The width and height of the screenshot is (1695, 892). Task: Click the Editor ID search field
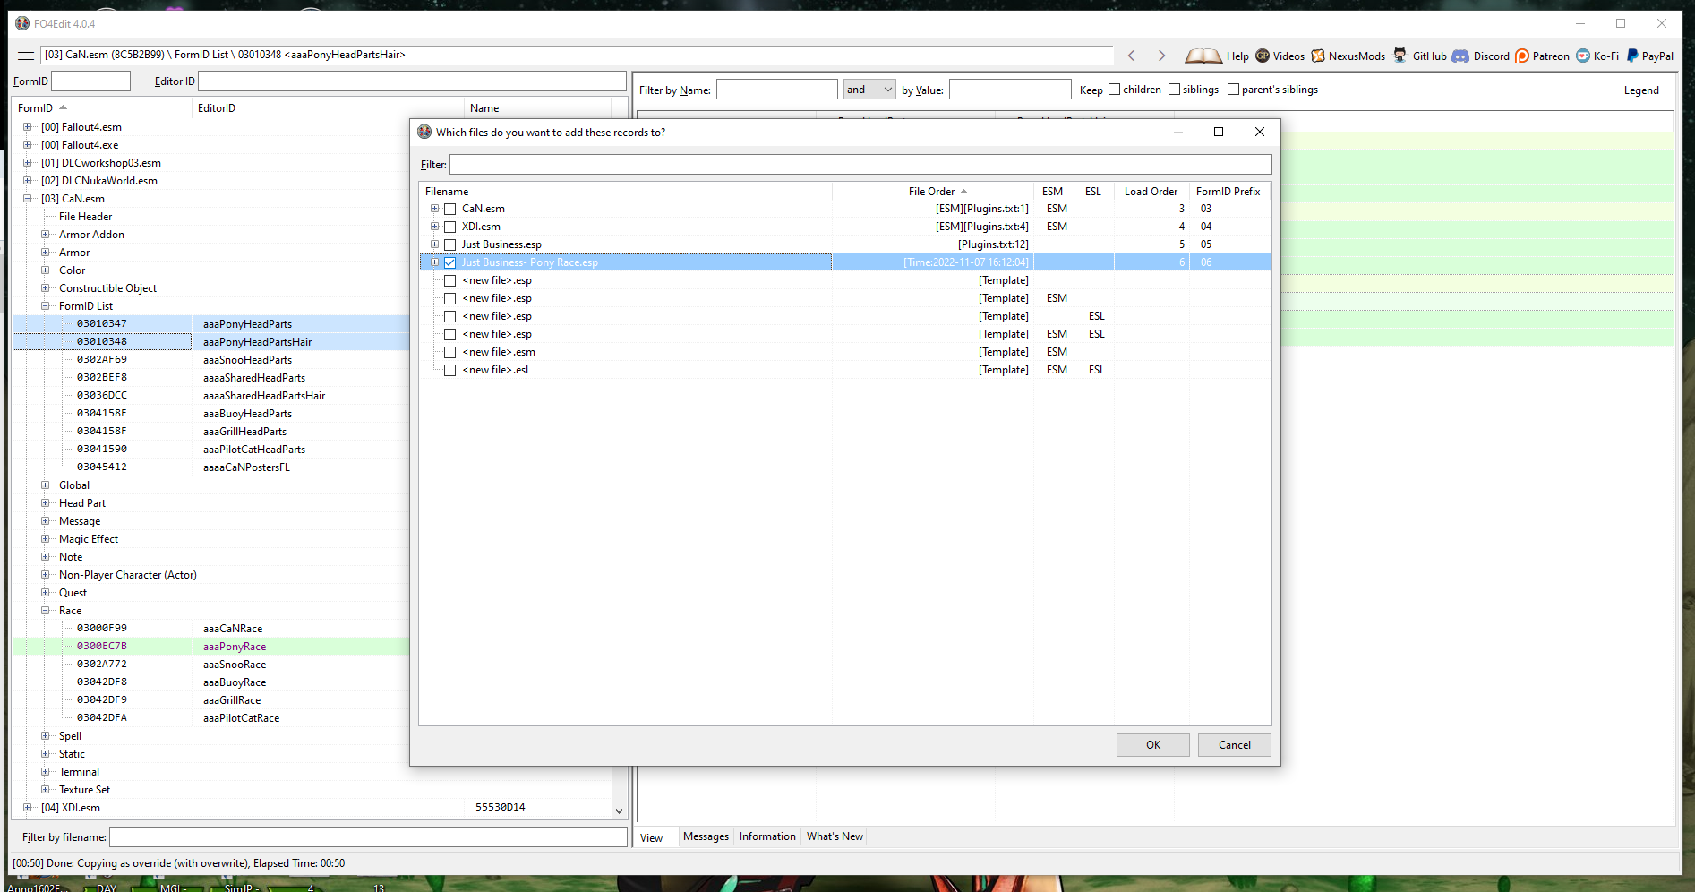pyautogui.click(x=412, y=81)
